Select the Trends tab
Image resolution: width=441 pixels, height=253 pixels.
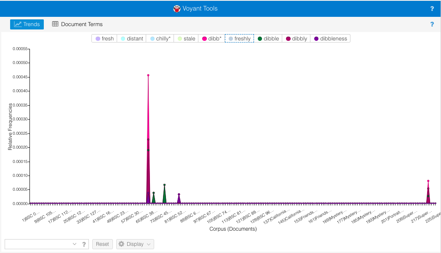[27, 24]
